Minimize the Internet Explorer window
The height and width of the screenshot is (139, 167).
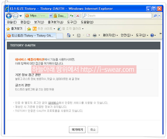point(149,9)
